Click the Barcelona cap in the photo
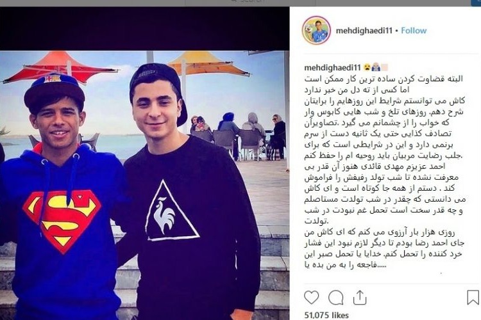The width and height of the screenshot is (481, 320). tap(54, 91)
